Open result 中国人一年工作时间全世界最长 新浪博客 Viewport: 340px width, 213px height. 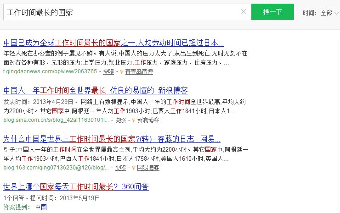coord(96,90)
